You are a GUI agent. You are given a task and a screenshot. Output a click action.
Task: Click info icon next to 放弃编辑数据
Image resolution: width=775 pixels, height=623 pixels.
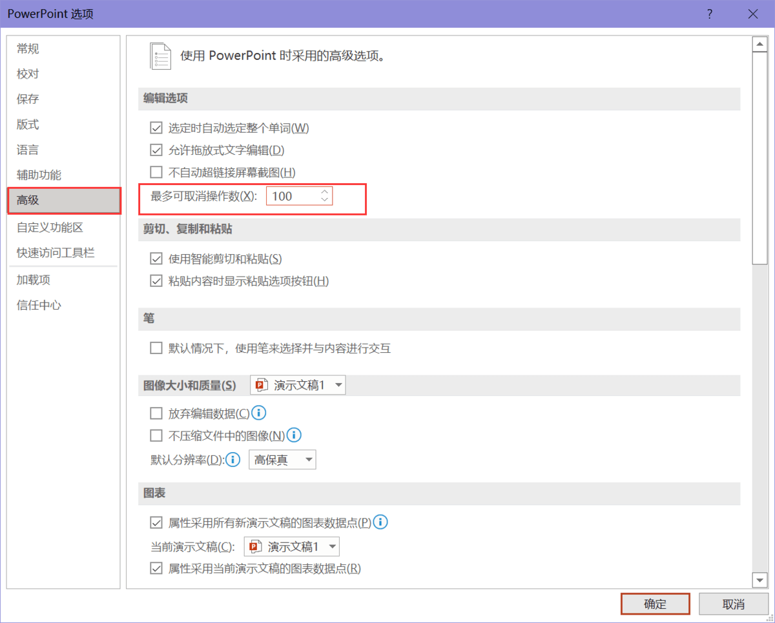pyautogui.click(x=259, y=412)
